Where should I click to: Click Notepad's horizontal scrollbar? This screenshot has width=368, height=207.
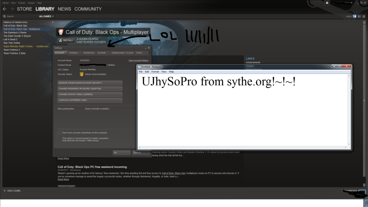click(243, 147)
